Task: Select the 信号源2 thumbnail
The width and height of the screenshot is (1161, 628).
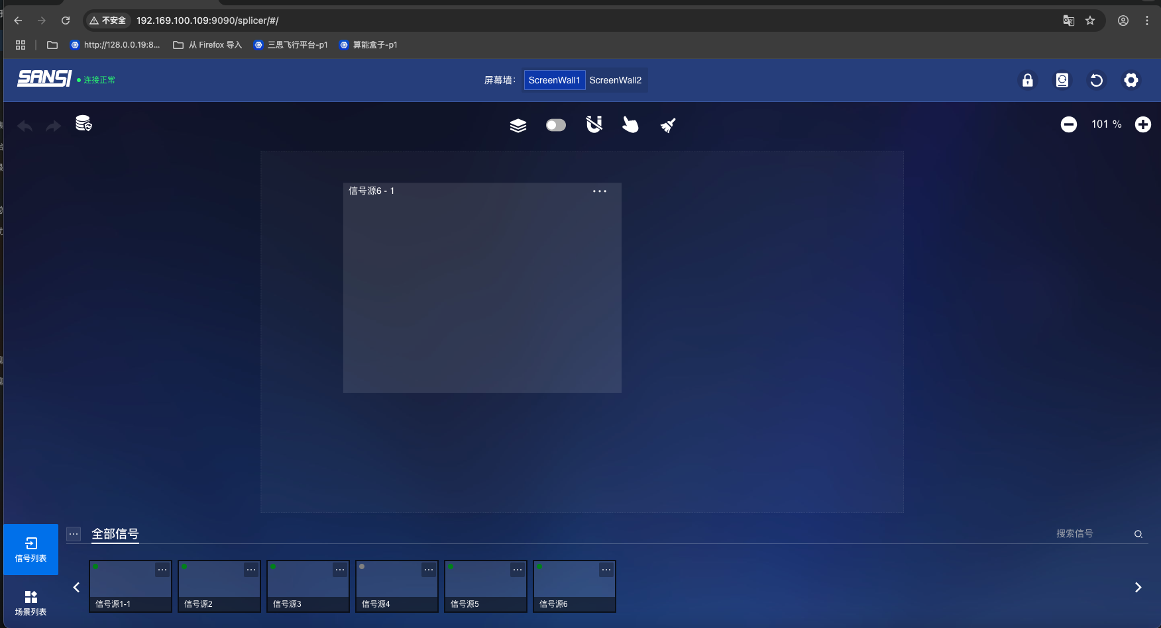Action: pos(219,586)
